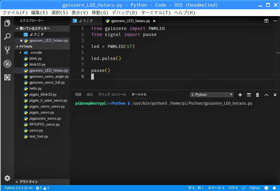
Task: Open the Manage gear menu
Action: (x=7, y=178)
